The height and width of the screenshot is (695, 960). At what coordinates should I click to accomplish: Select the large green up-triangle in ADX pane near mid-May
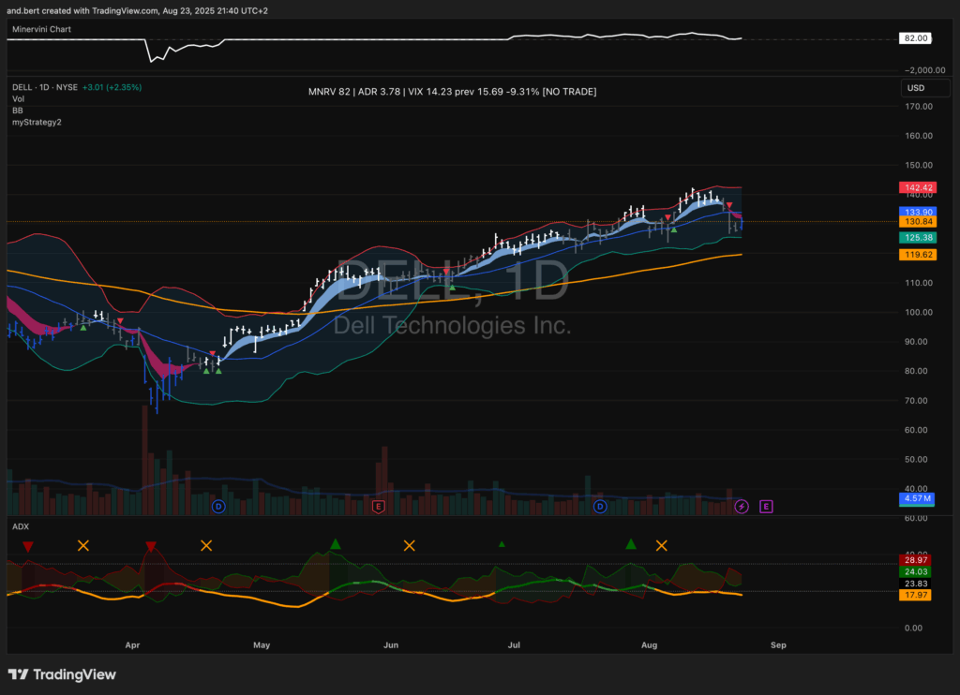(x=335, y=543)
